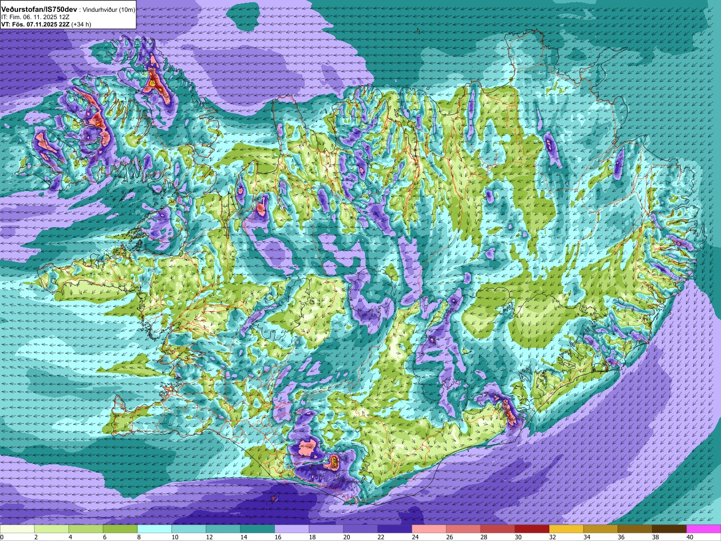The width and height of the screenshot is (721, 541).
Task: Pick the red 28–30 legend swatch
Action: 499,530
